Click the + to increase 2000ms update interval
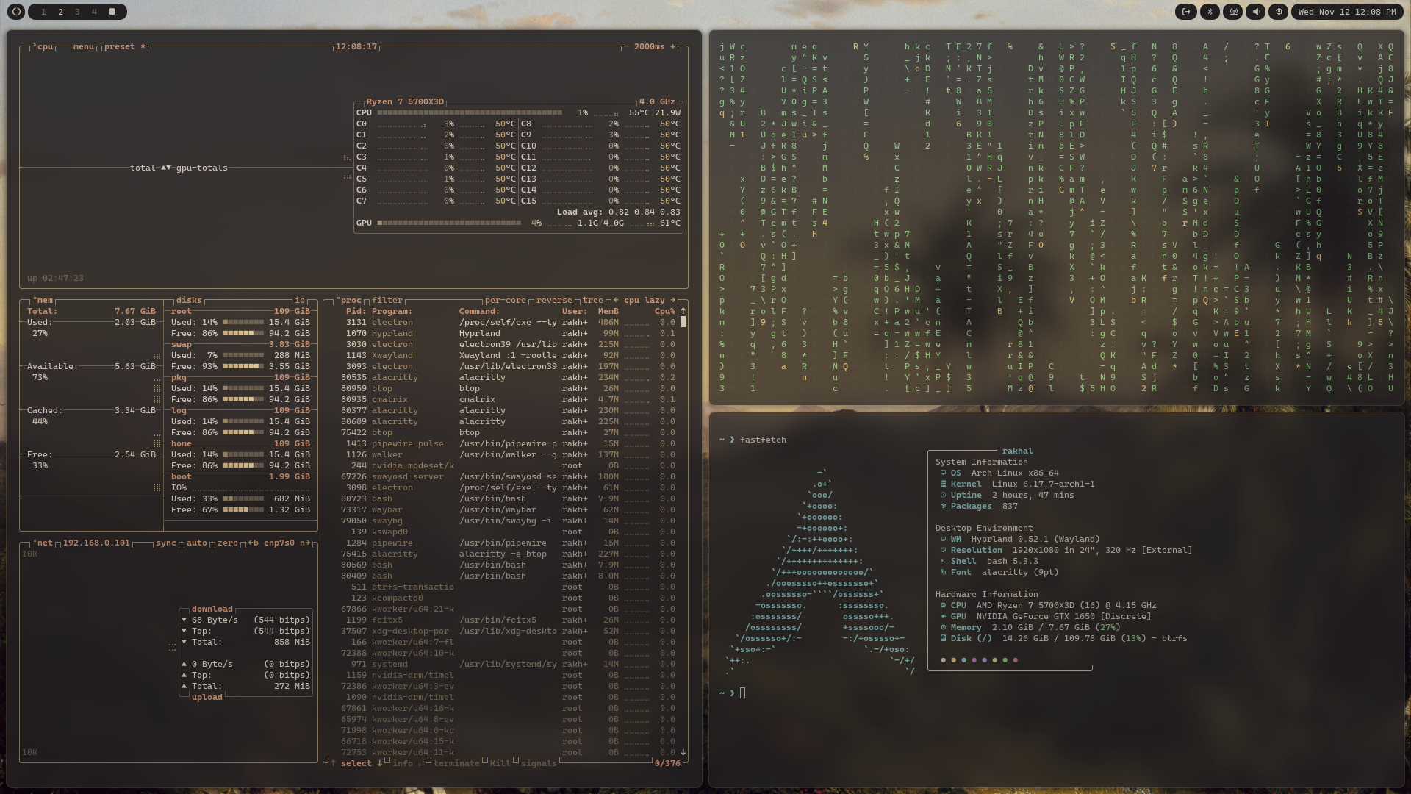1411x794 pixels. 672,47
